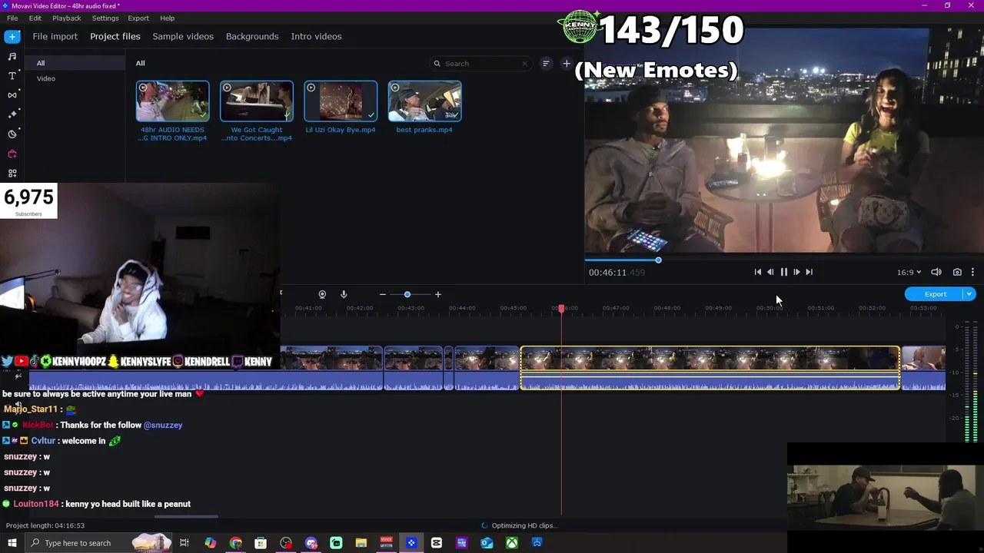The image size is (984, 553).
Task: Open the Settings menu
Action: (x=105, y=18)
